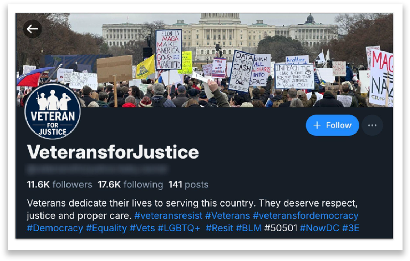
Task: Open the #Democracy hashtag
Action: click(x=55, y=228)
